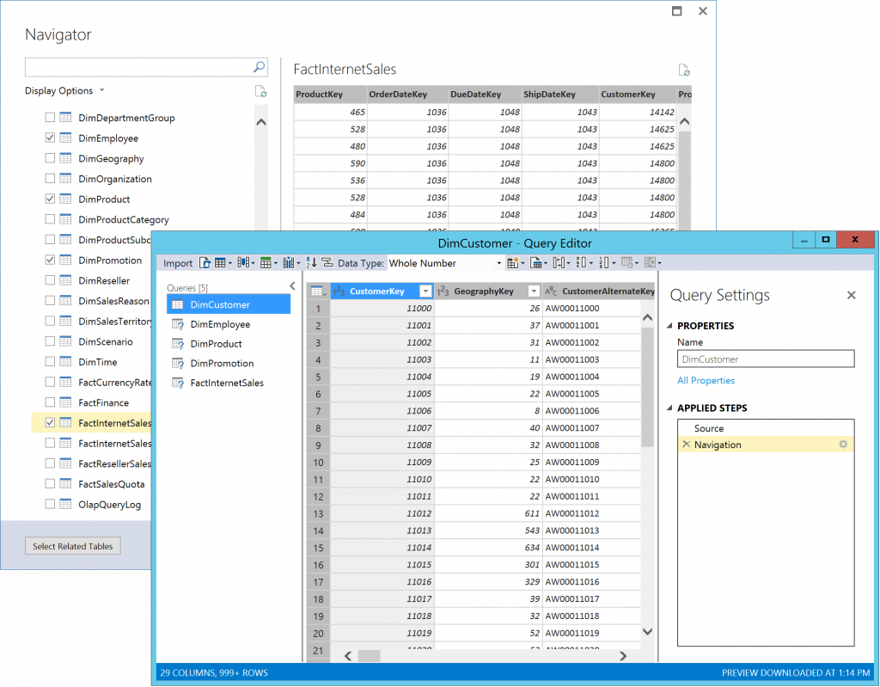Open the use first row as headers icon

click(538, 263)
